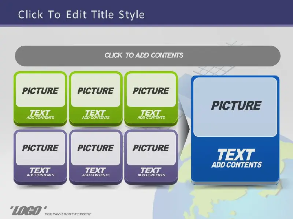Screen dimensions: 293x219
Task: Click 'TEXT ADD CONTENTS' on the blue card
Action: pyautogui.click(x=236, y=158)
